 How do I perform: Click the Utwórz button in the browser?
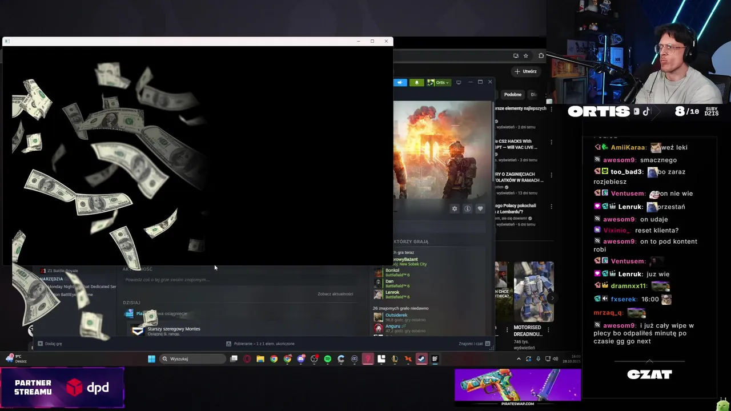click(525, 71)
